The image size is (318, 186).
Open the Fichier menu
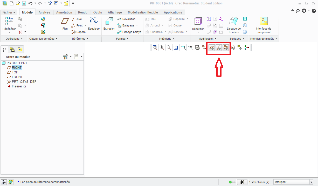[9, 12]
